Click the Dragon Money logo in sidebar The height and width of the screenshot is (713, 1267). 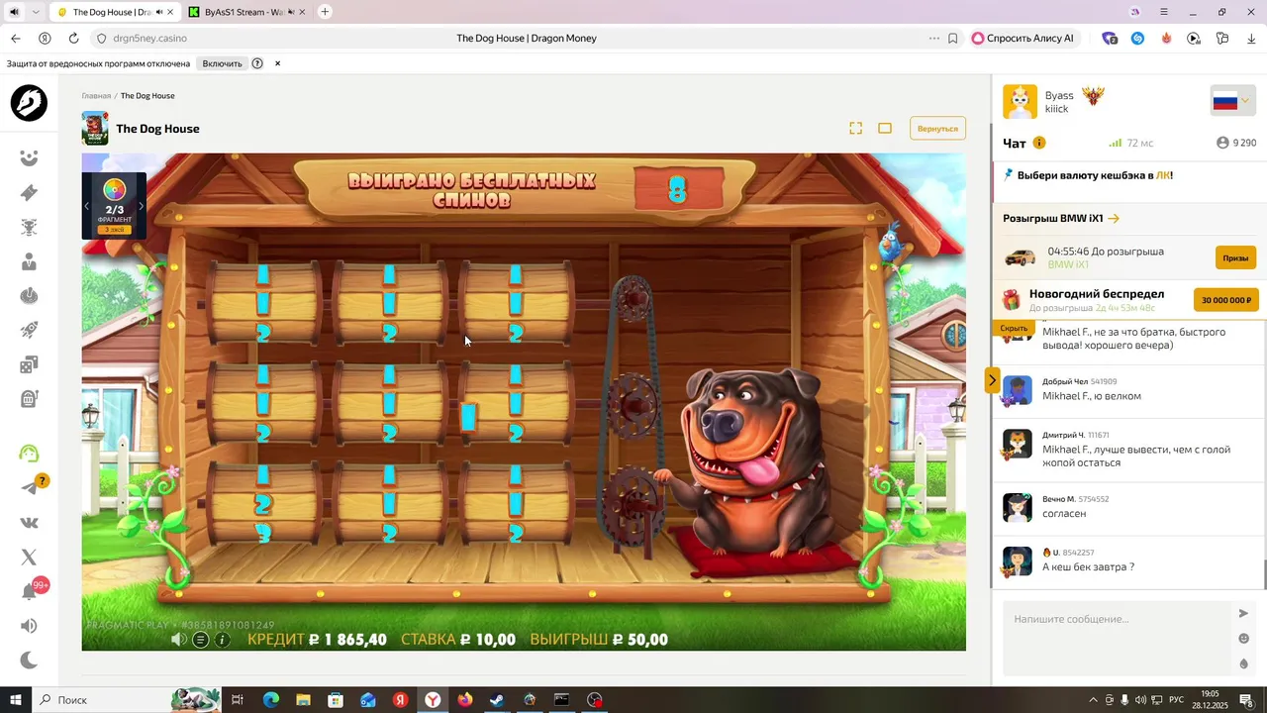point(29,103)
